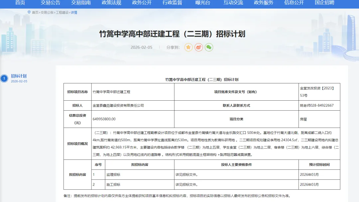The image size is (359, 202).
Task: Open 首页 in top navigation
Action: [20, 3]
